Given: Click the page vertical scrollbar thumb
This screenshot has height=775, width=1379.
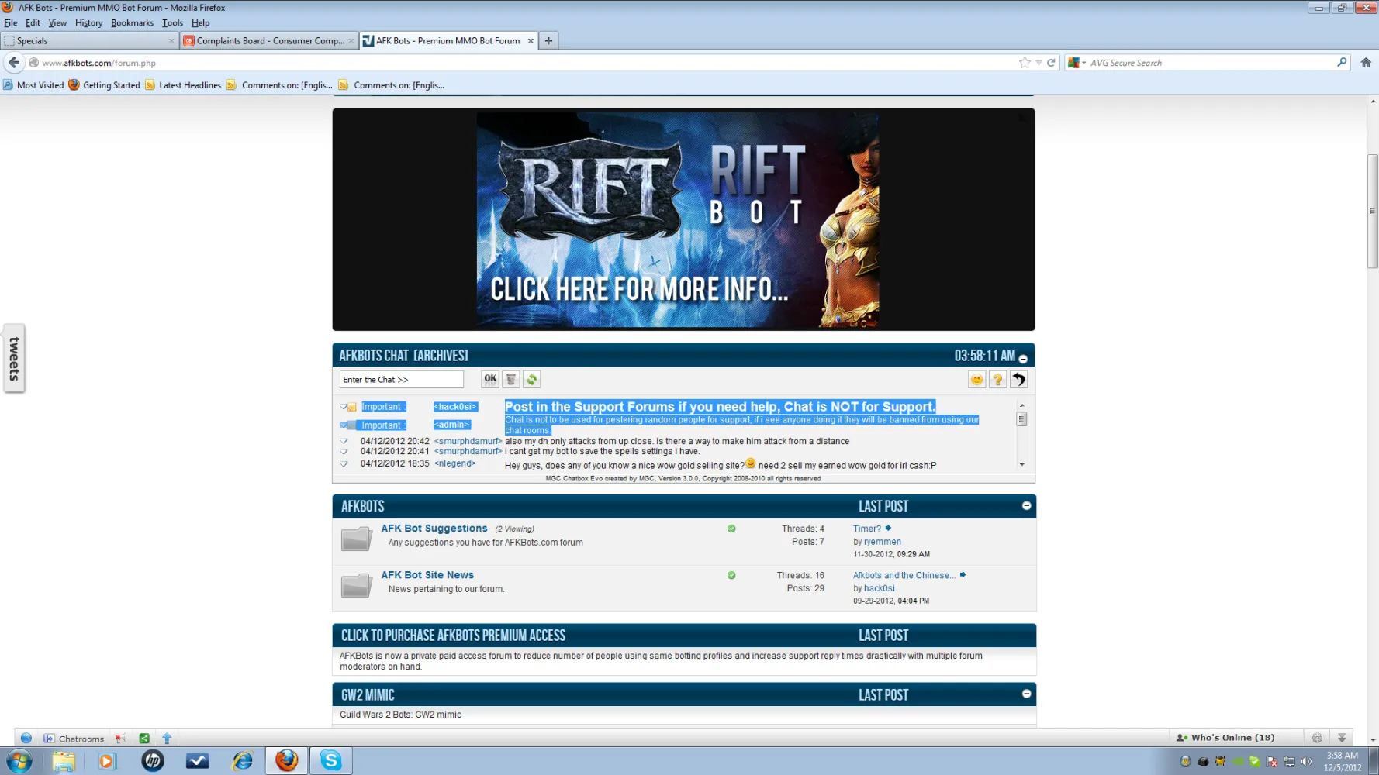Looking at the screenshot, I should tap(1372, 211).
